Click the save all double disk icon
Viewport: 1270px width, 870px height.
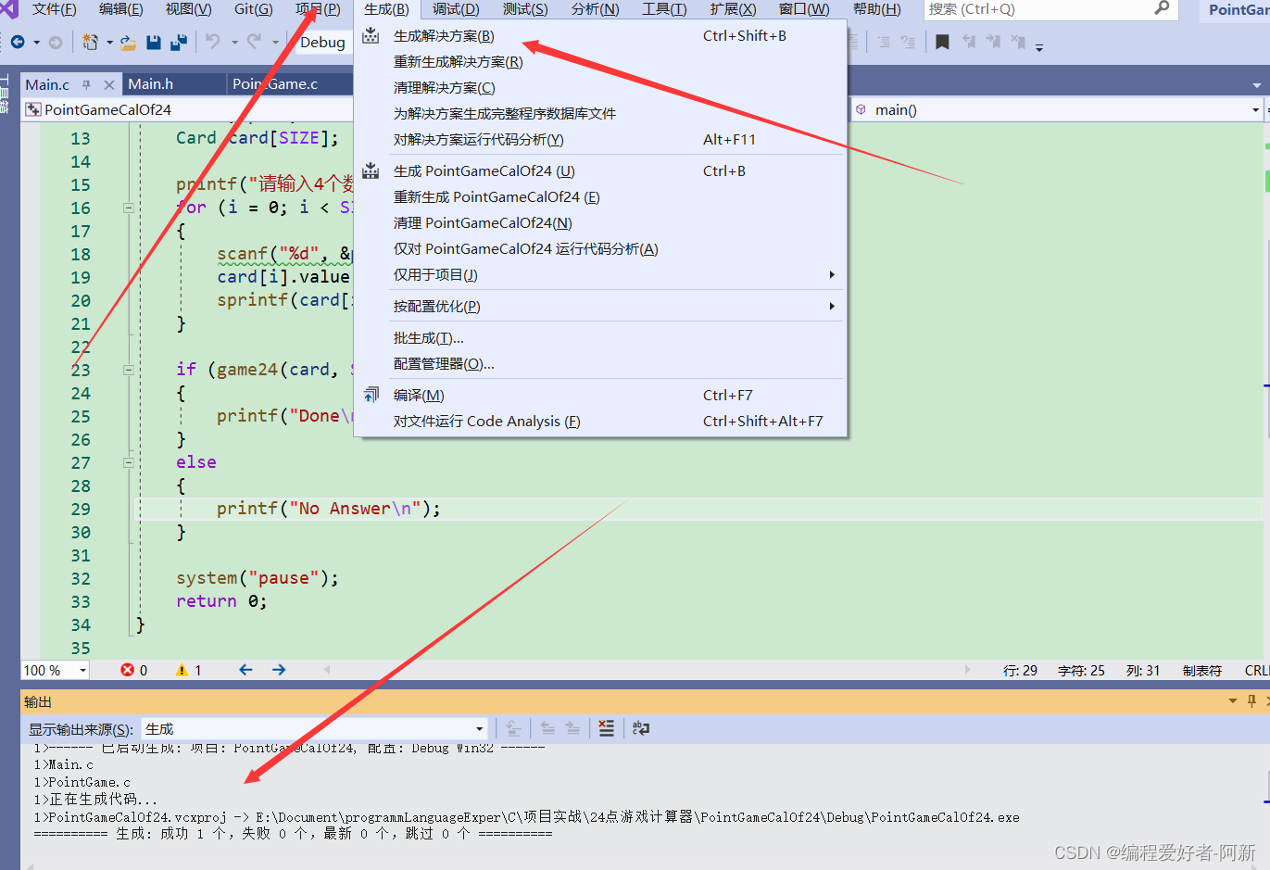179,43
